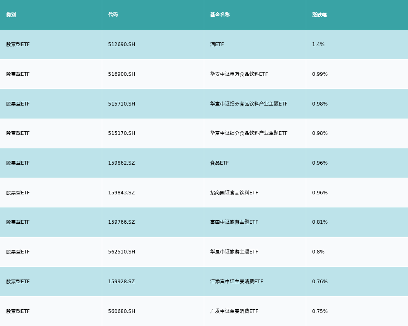This screenshot has width=408, height=326.
Task: Select 招商国证食品饮料ETF fund name
Action: pos(234,193)
